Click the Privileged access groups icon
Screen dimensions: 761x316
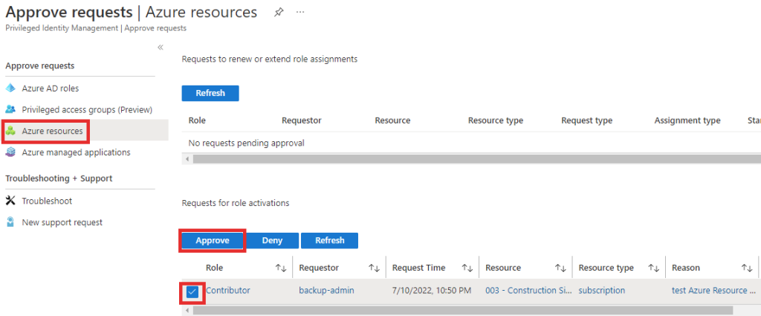(10, 110)
